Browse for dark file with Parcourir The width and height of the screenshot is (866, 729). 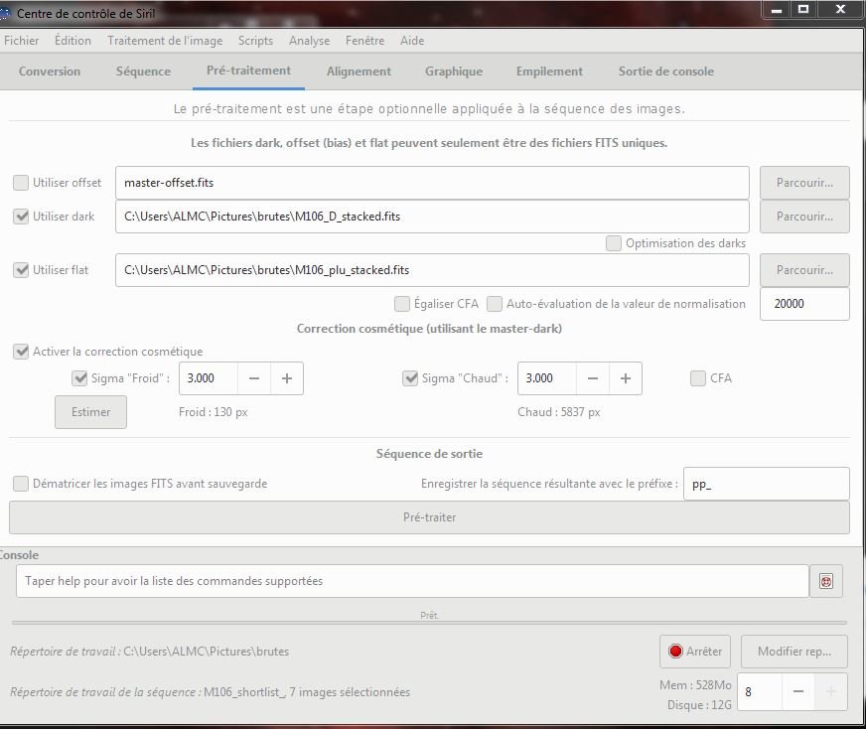(x=804, y=217)
